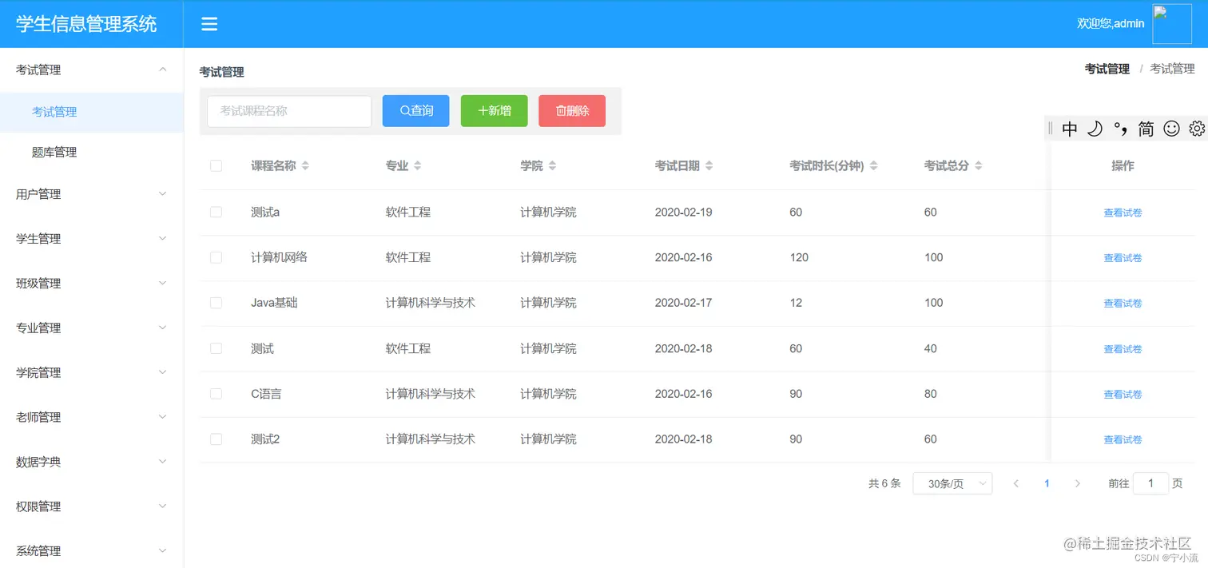
Task: Click the 计算机网络 course name cell
Action: [x=279, y=257]
